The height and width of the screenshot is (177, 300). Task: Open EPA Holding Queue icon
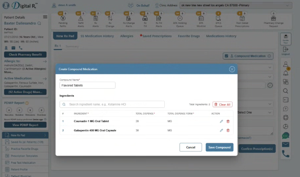(x=180, y=18)
